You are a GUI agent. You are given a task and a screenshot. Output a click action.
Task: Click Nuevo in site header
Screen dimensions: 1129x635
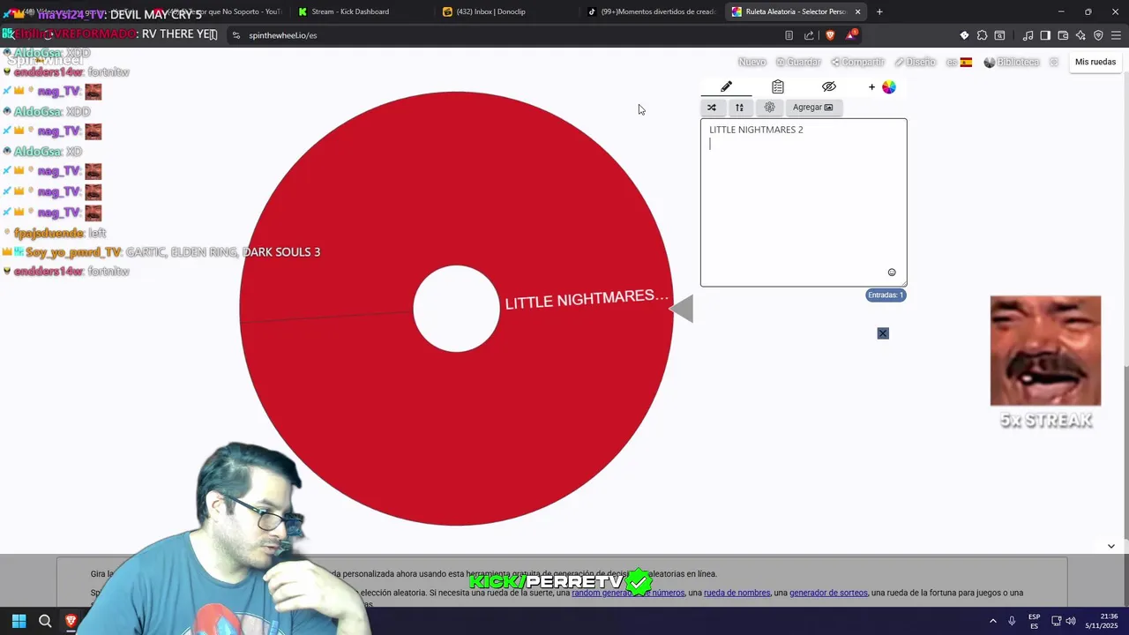751,62
